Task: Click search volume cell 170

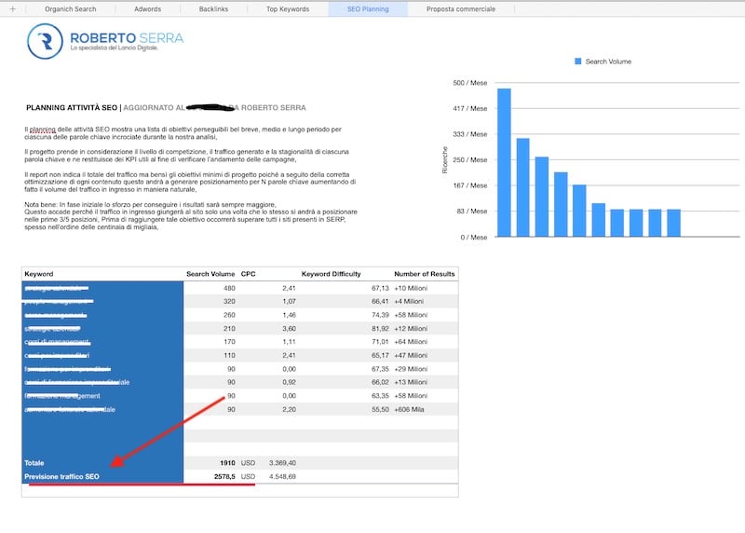Action: pyautogui.click(x=229, y=342)
